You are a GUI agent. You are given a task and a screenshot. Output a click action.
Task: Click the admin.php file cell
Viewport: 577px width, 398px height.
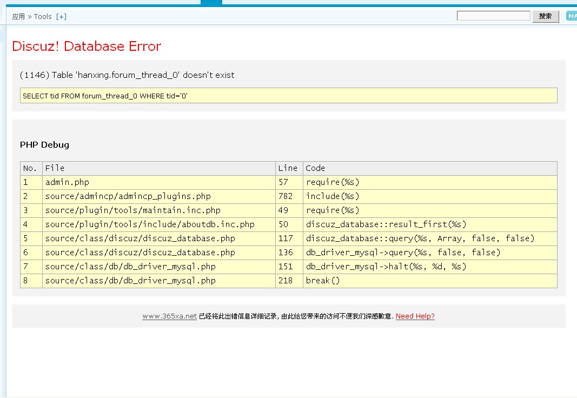[158, 182]
